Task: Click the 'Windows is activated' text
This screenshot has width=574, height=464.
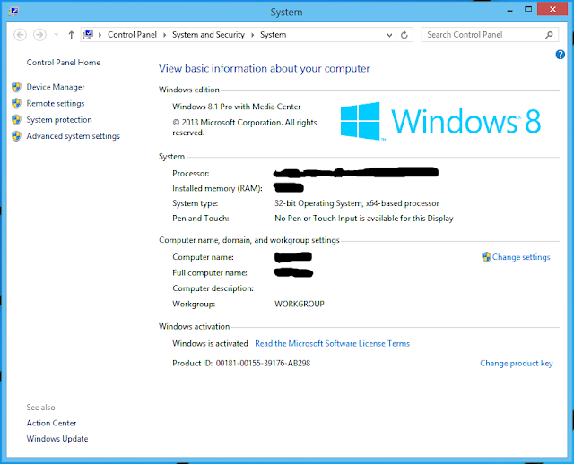Action: [210, 344]
